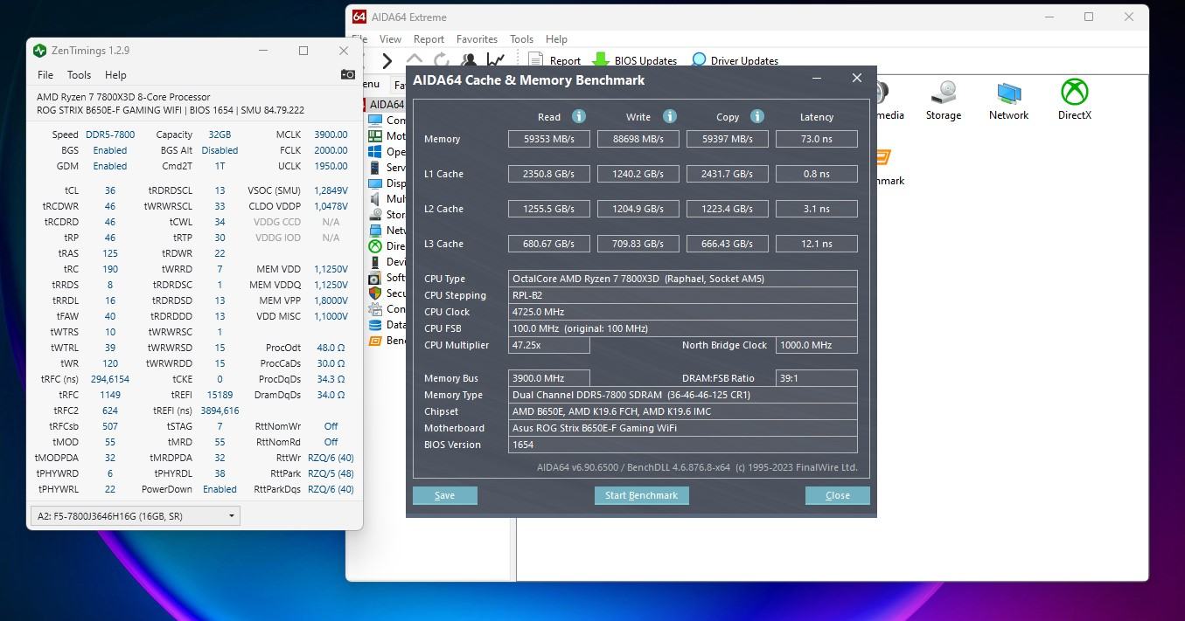Open ZenTimings Help menu
The width and height of the screenshot is (1185, 621).
[x=115, y=75]
